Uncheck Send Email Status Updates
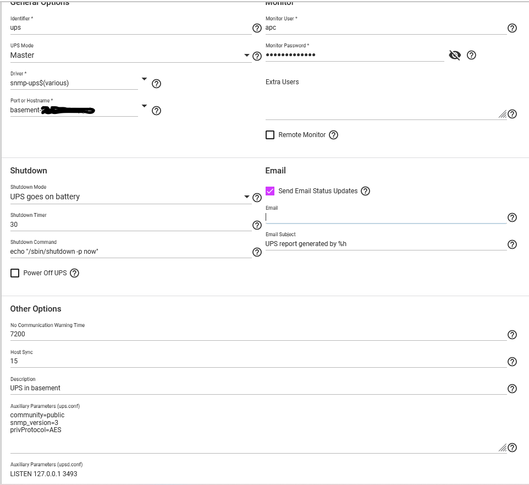This screenshot has width=529, height=485. [270, 191]
